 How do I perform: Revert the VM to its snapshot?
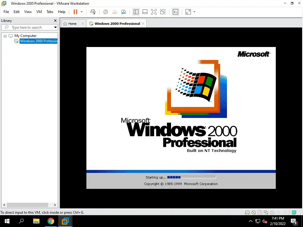click(115, 12)
